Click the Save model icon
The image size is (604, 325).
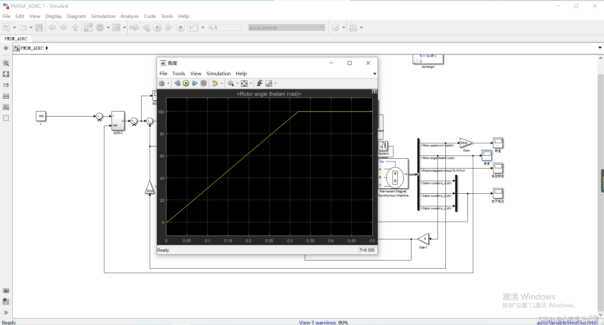pyautogui.click(x=39, y=27)
